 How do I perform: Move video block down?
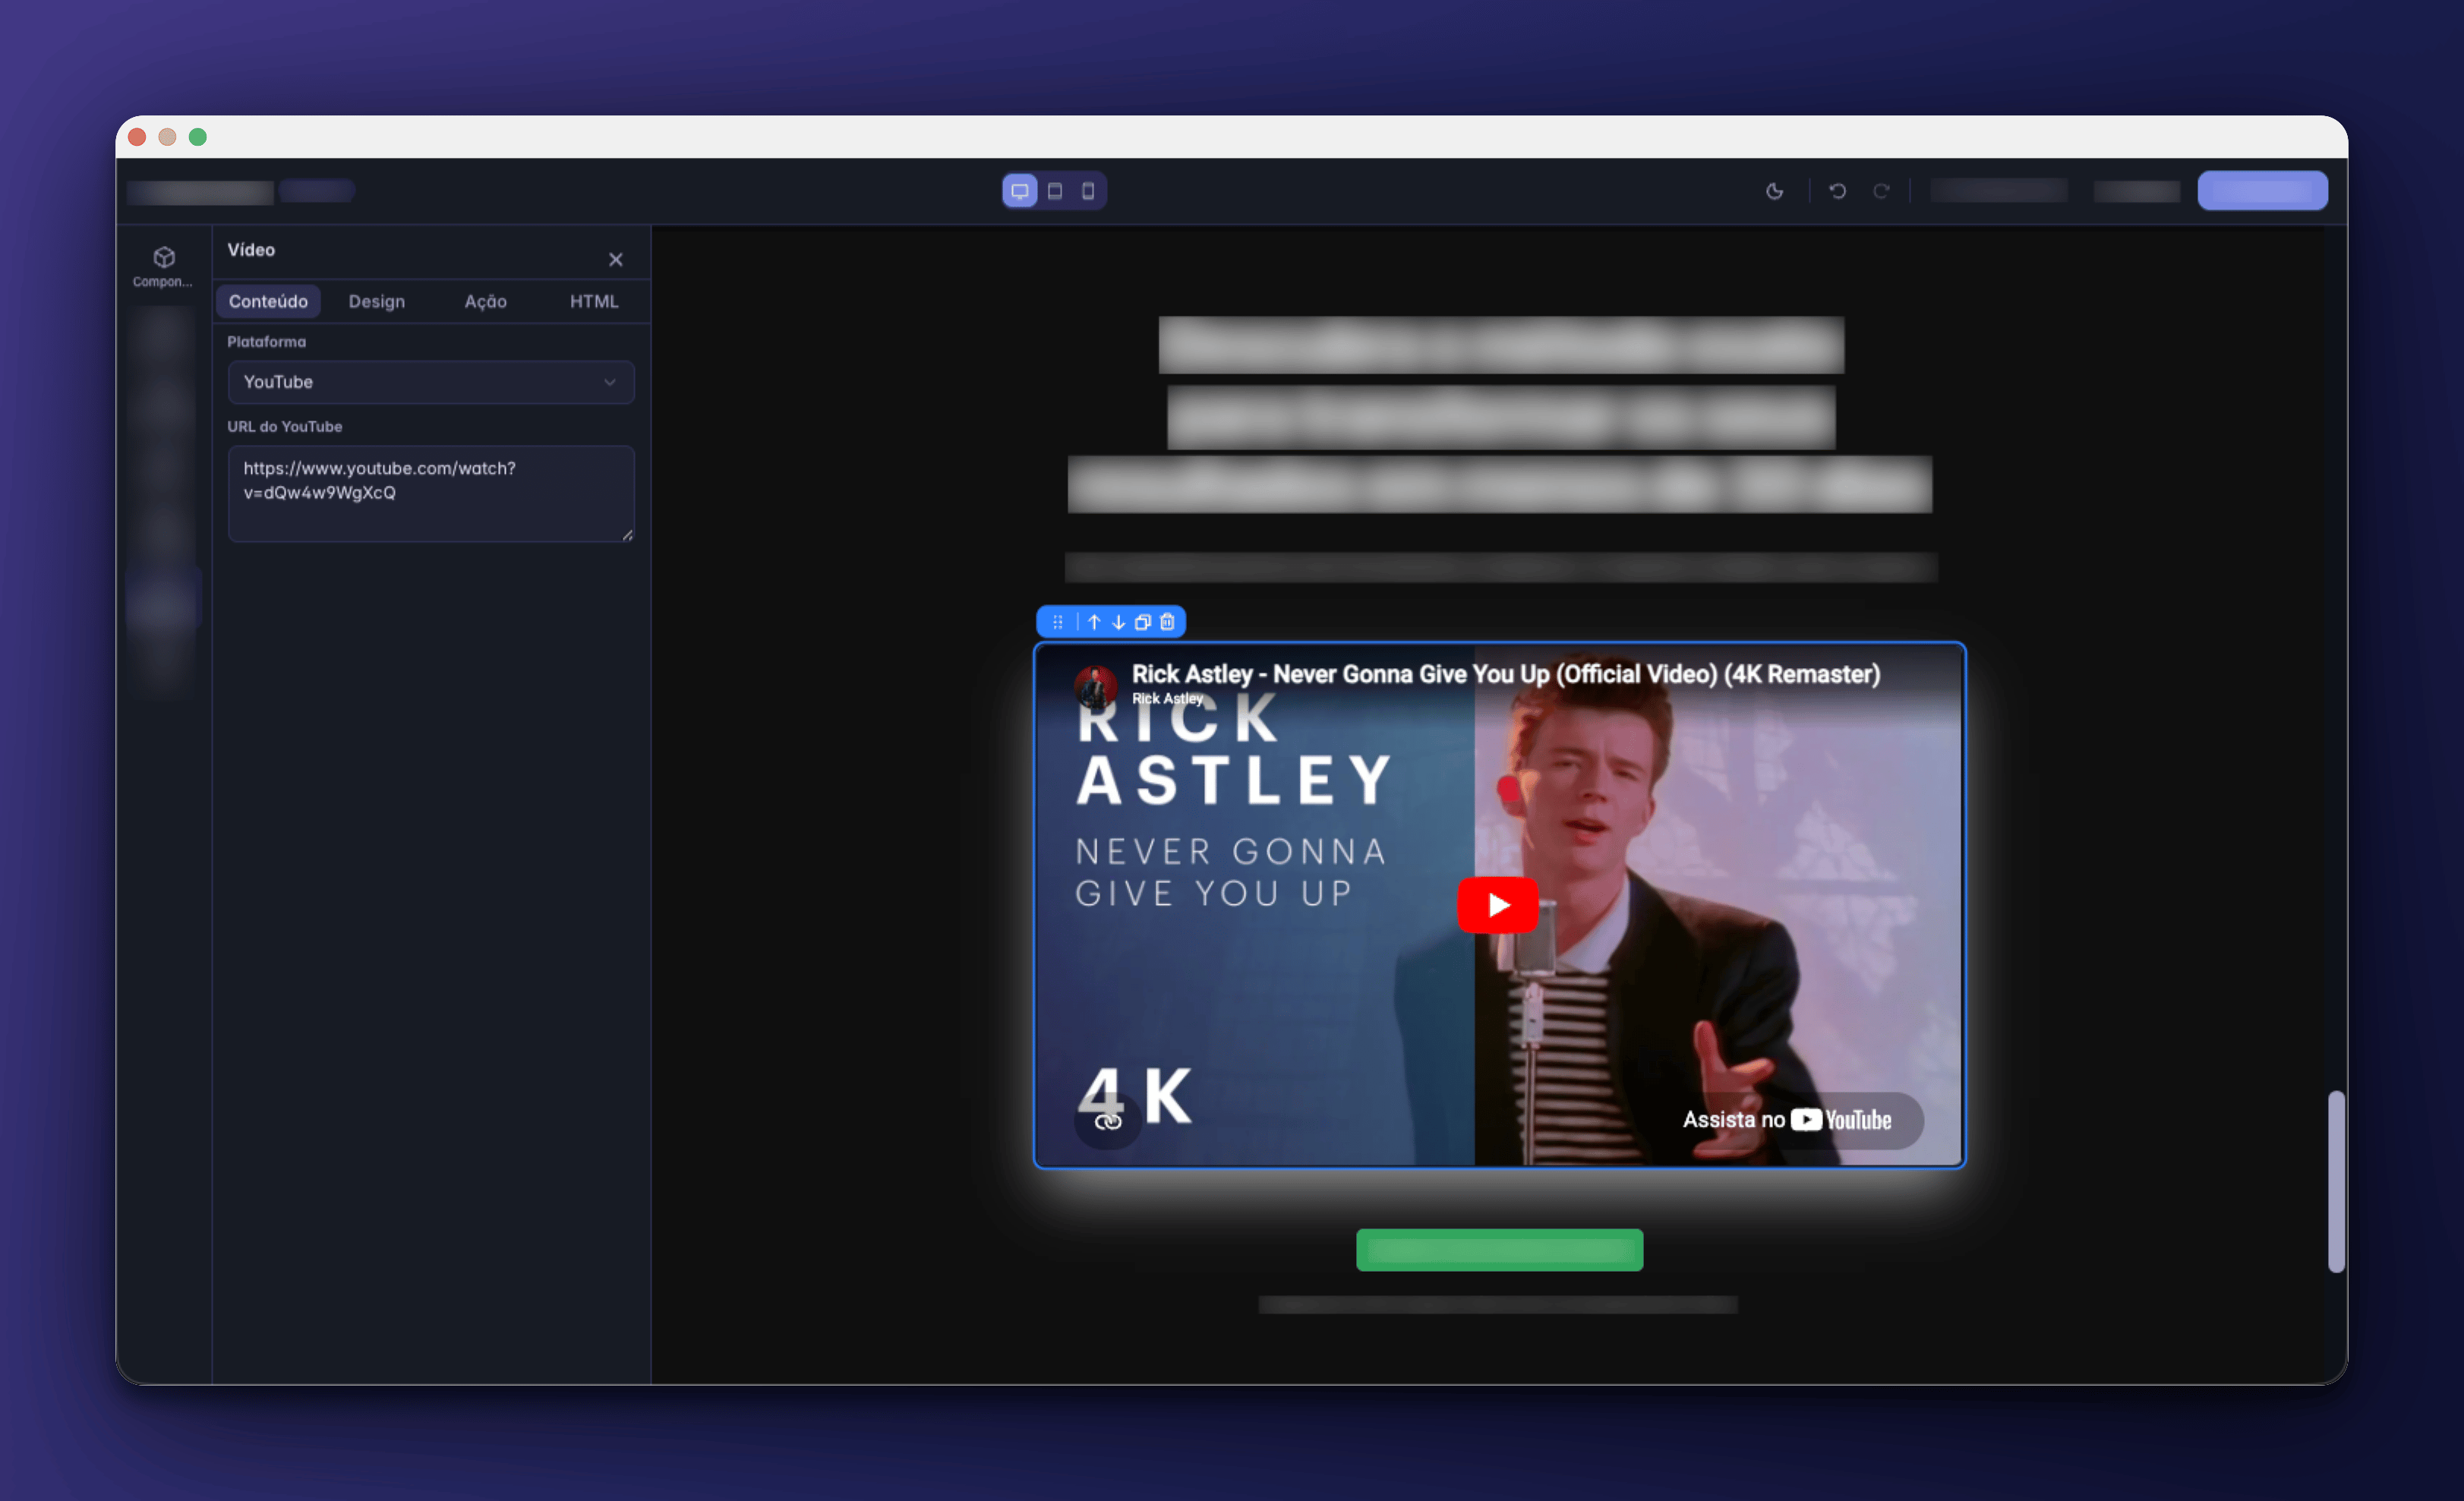click(1118, 622)
